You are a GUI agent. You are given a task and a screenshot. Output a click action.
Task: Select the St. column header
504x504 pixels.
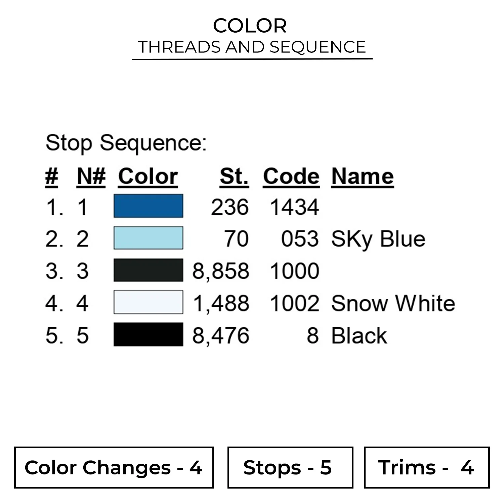pos(234,176)
